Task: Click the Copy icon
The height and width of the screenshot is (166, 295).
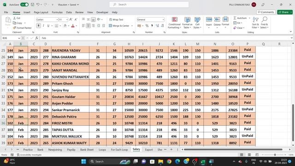Action: (14, 23)
